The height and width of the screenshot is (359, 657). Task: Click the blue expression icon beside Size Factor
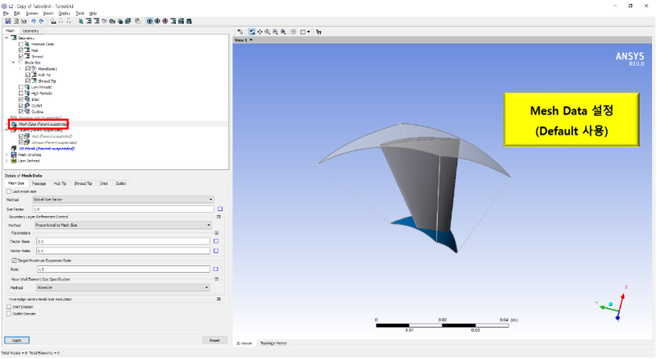point(220,209)
